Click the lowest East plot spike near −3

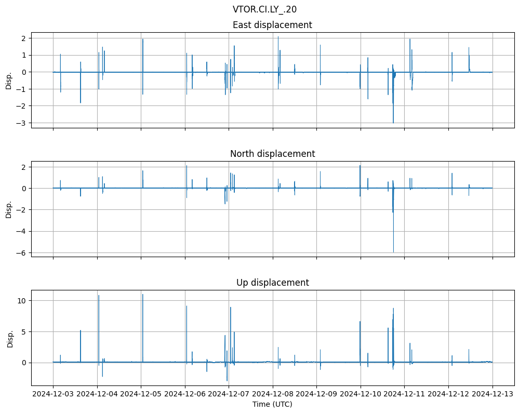[x=393, y=122]
